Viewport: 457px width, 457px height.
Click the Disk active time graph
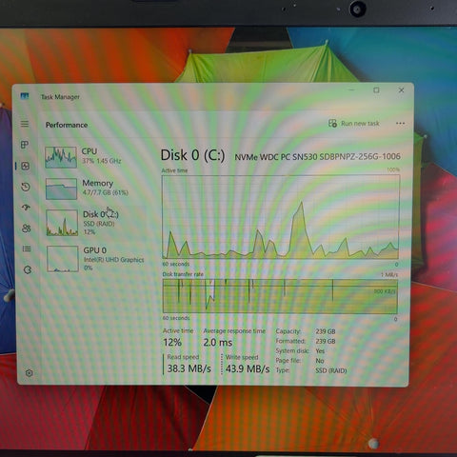[281, 216]
